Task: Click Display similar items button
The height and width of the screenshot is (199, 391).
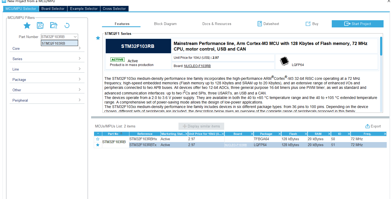Action: (x=201, y=126)
